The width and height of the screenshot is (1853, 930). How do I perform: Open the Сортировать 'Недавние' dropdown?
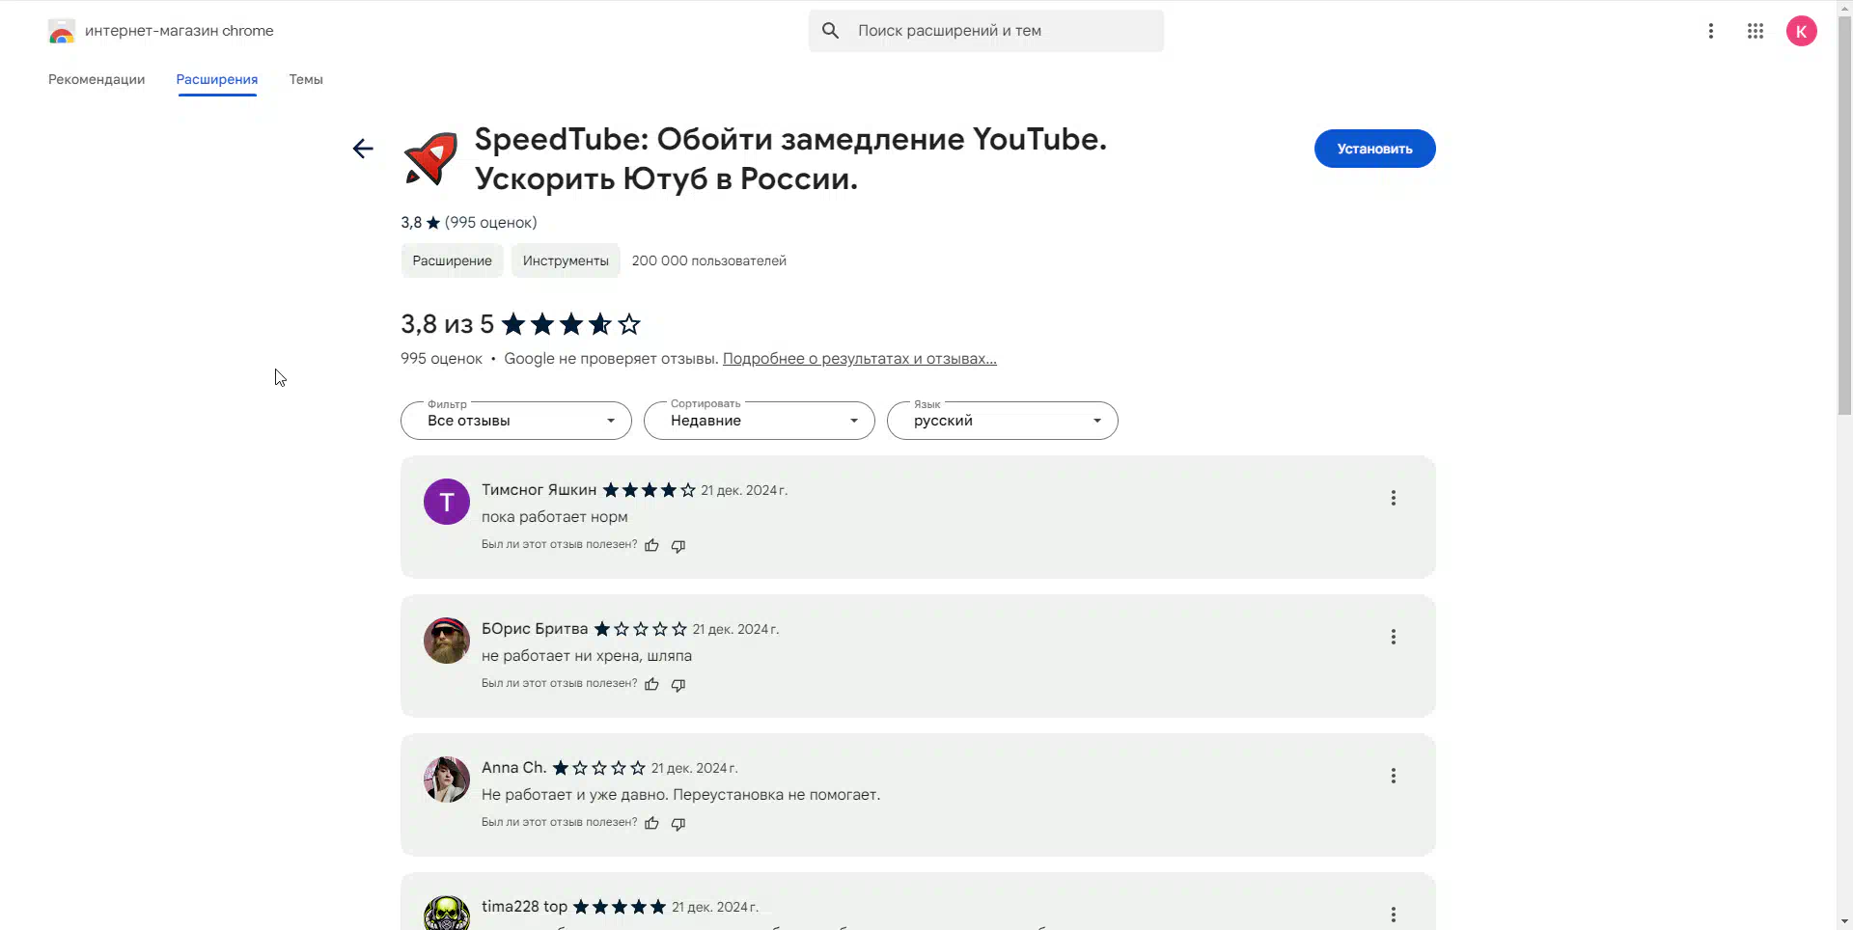point(760,421)
